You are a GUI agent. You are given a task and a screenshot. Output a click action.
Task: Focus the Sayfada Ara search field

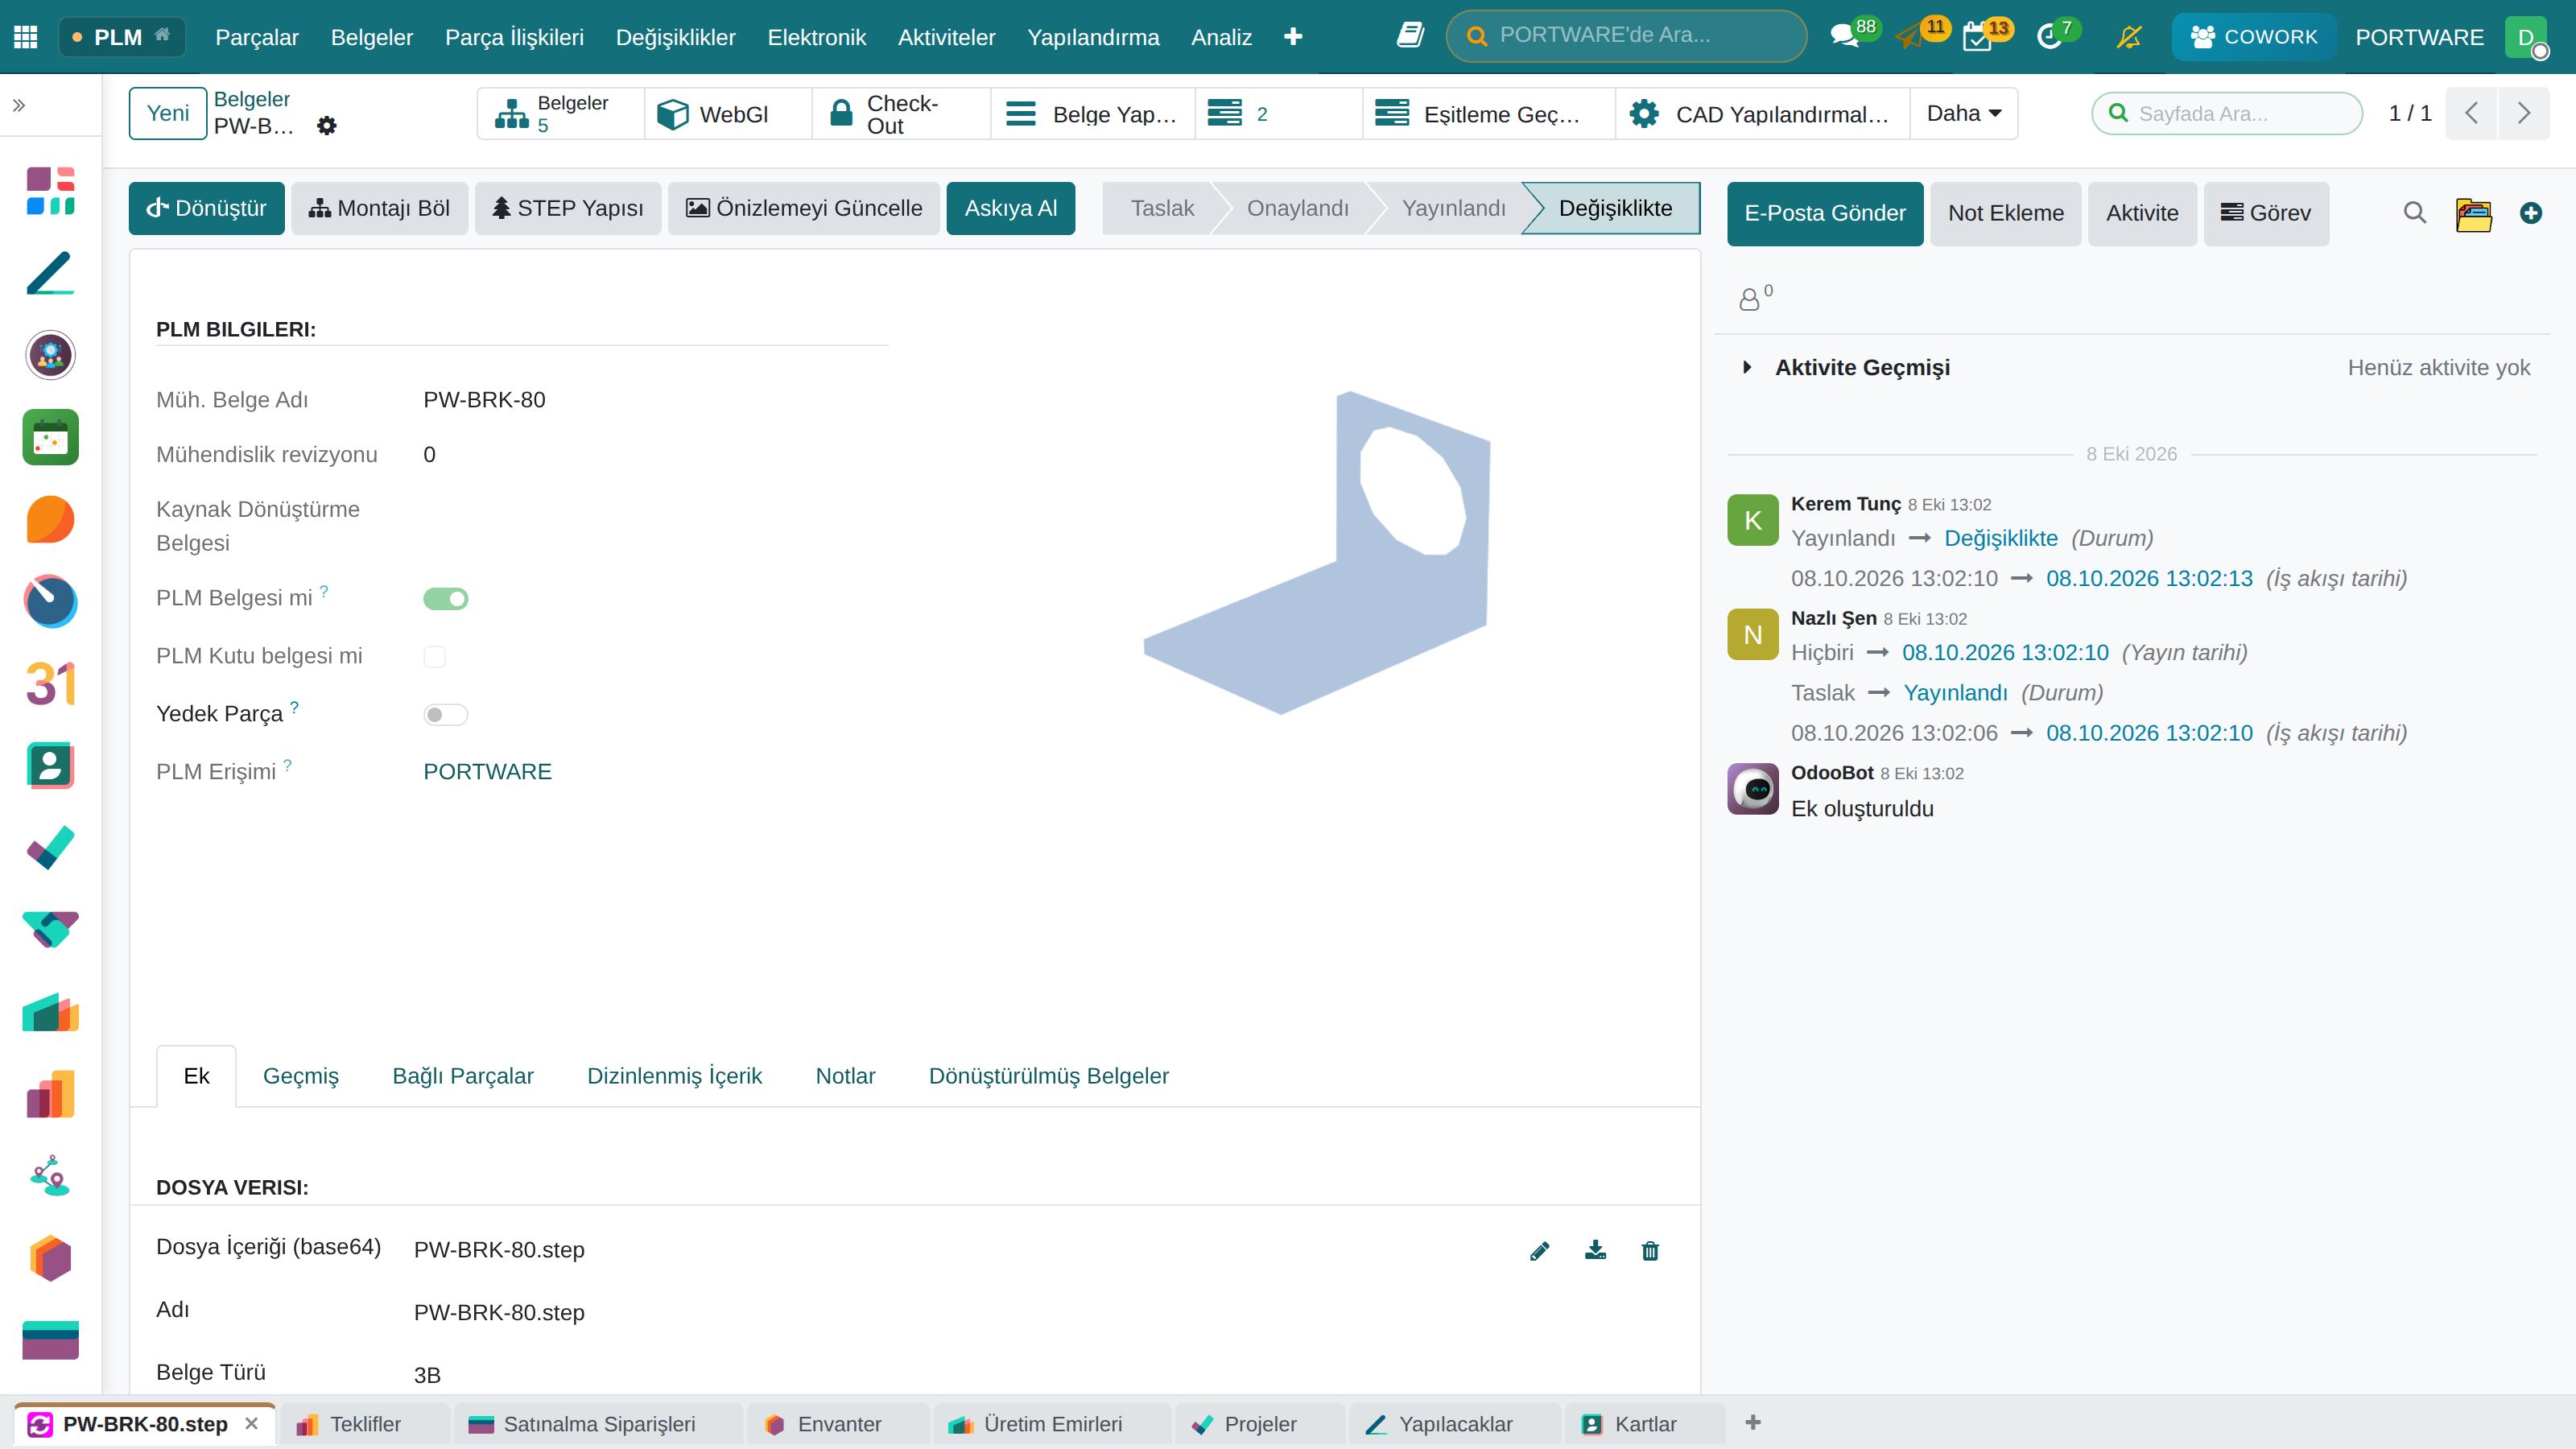pyautogui.click(x=2228, y=113)
